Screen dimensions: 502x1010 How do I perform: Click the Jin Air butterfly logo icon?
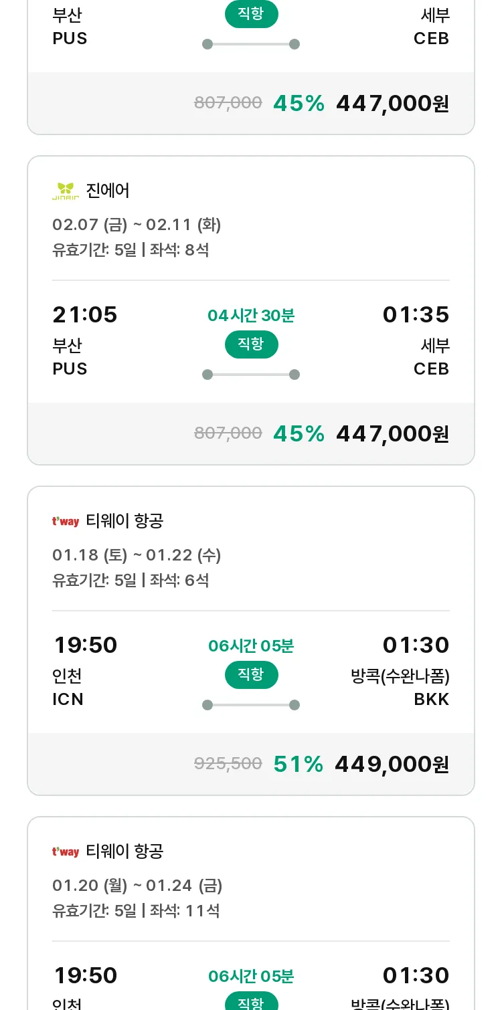66,191
